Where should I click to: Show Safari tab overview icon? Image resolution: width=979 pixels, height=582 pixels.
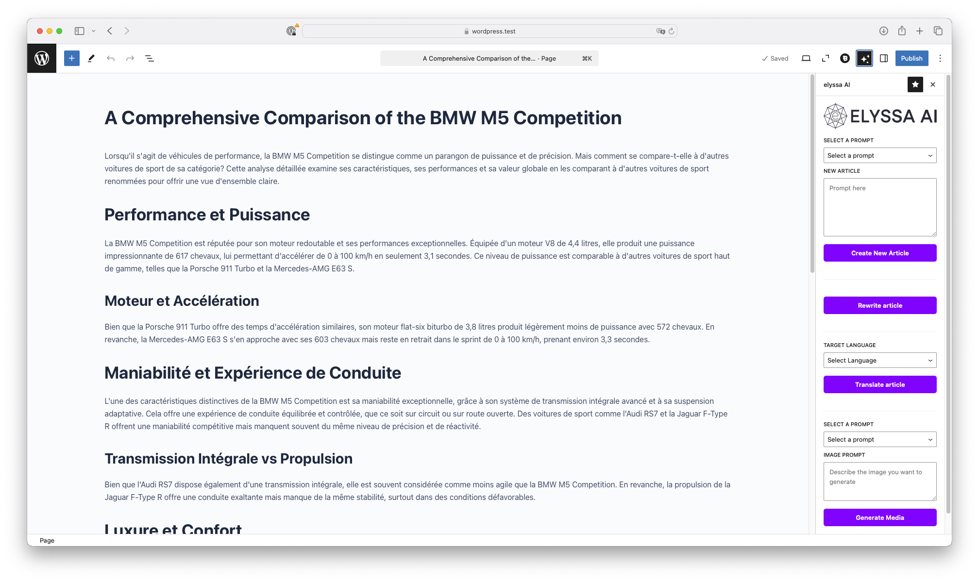[x=938, y=31]
